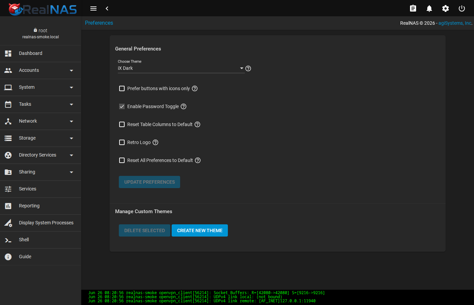The width and height of the screenshot is (474, 305).
Task: Show help for Reset All Preferences
Action: coord(198,160)
